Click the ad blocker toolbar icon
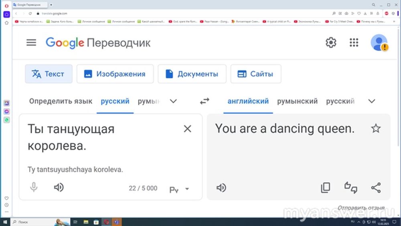The width and height of the screenshot is (401, 226). (x=387, y=13)
